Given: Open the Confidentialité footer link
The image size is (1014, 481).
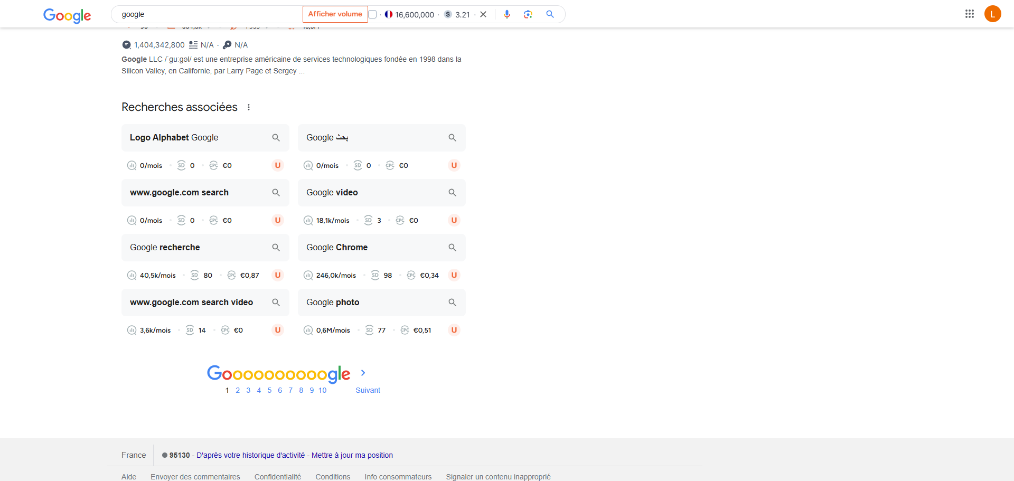Looking at the screenshot, I should (x=278, y=477).
